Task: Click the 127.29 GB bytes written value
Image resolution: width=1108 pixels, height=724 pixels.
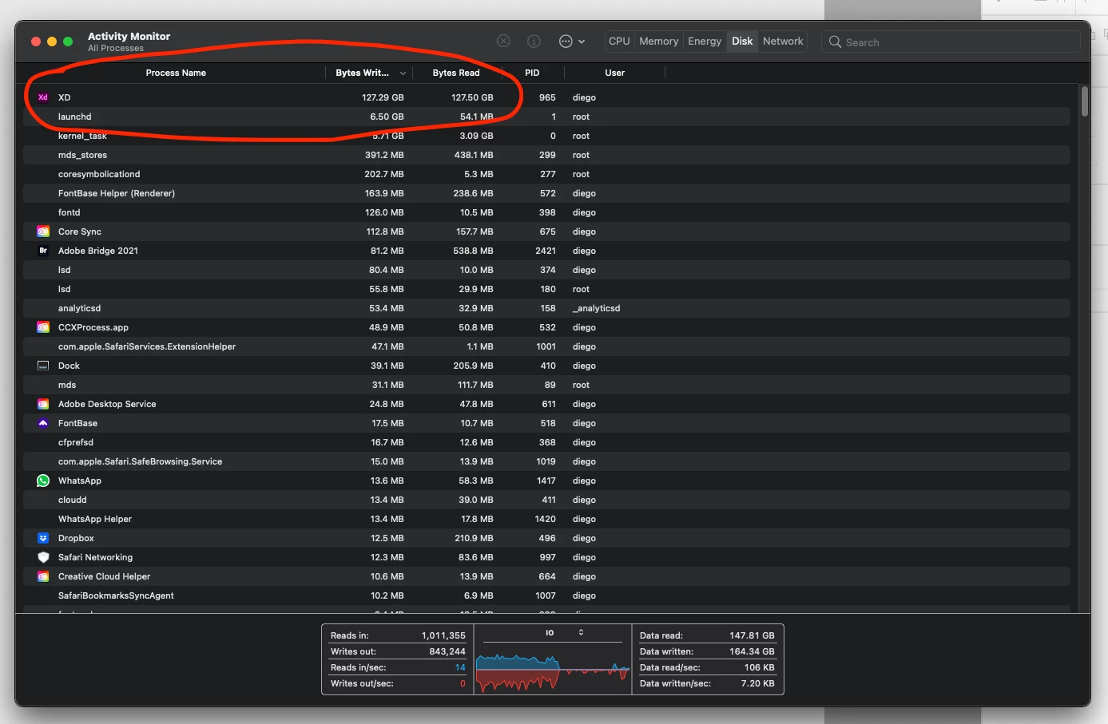Action: pyautogui.click(x=383, y=97)
